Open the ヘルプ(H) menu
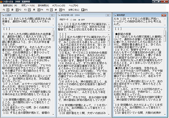Screen dimensions: 169x118 (74, 6)
